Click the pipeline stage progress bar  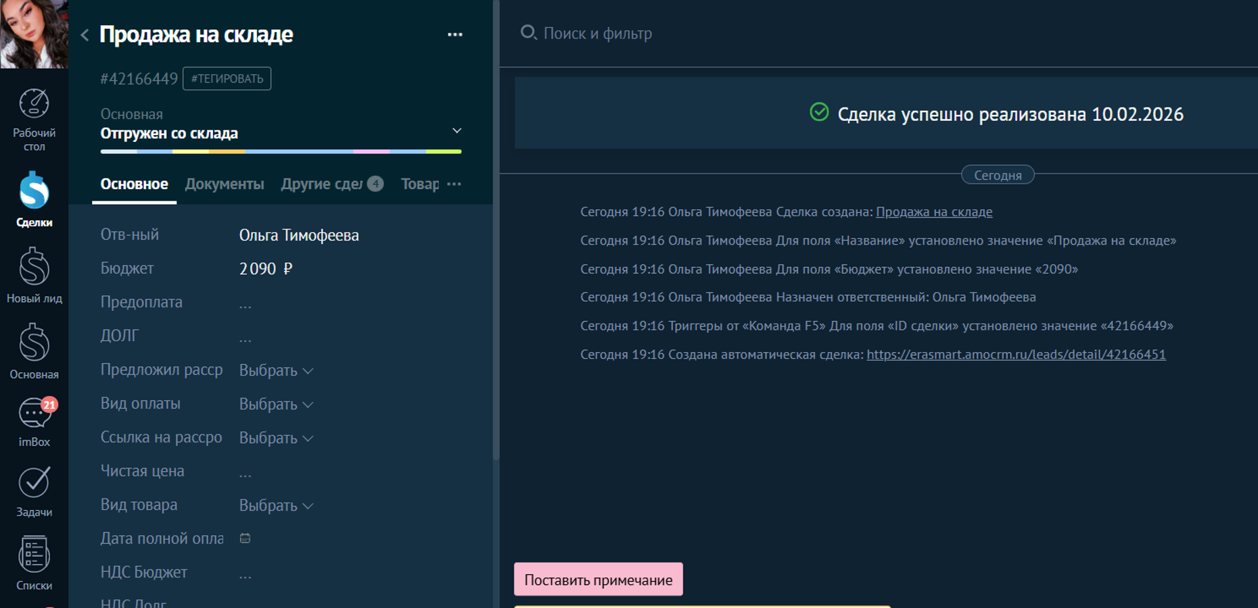click(x=281, y=151)
